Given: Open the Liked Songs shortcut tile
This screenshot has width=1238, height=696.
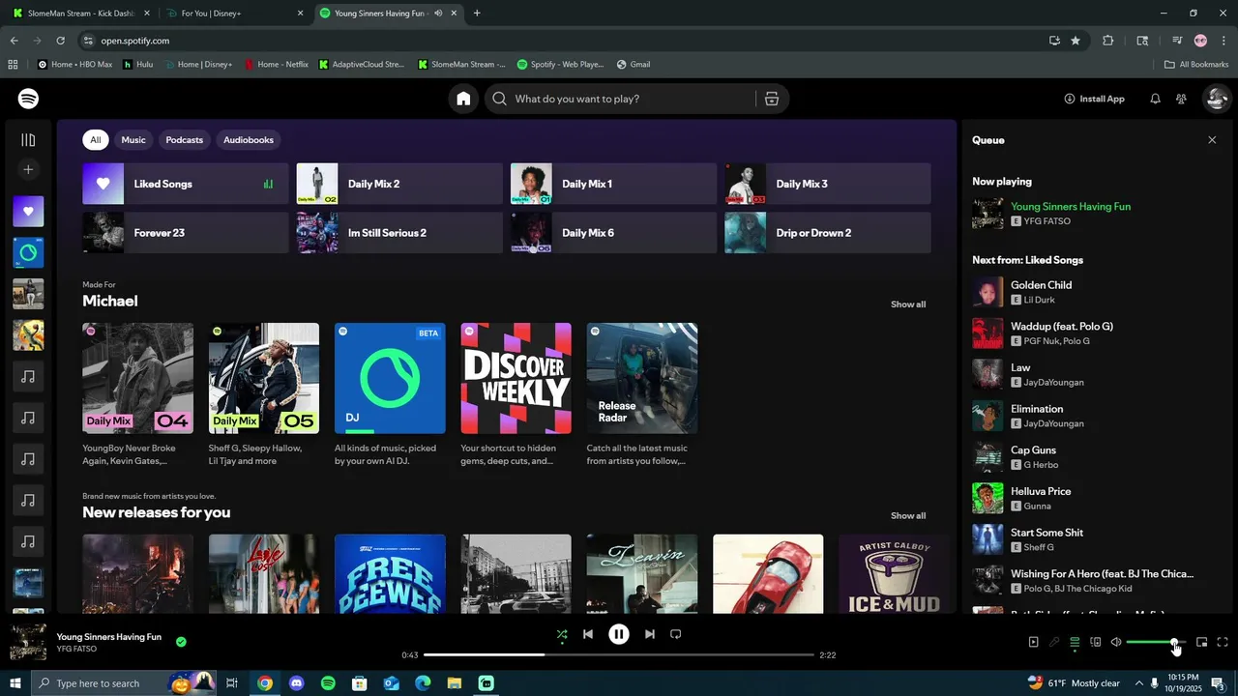Looking at the screenshot, I should coord(186,184).
